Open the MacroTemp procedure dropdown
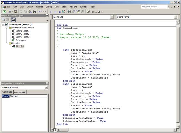The image size is (181, 133). point(176,17)
